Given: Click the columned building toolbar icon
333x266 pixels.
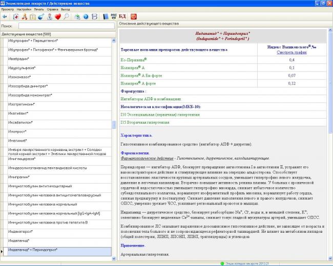Looking at the screenshot, I should [33, 16].
